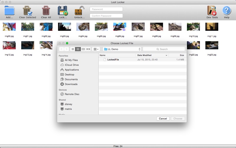Switch file dialog to column view
This screenshot has width=236, height=148.
(83, 49)
